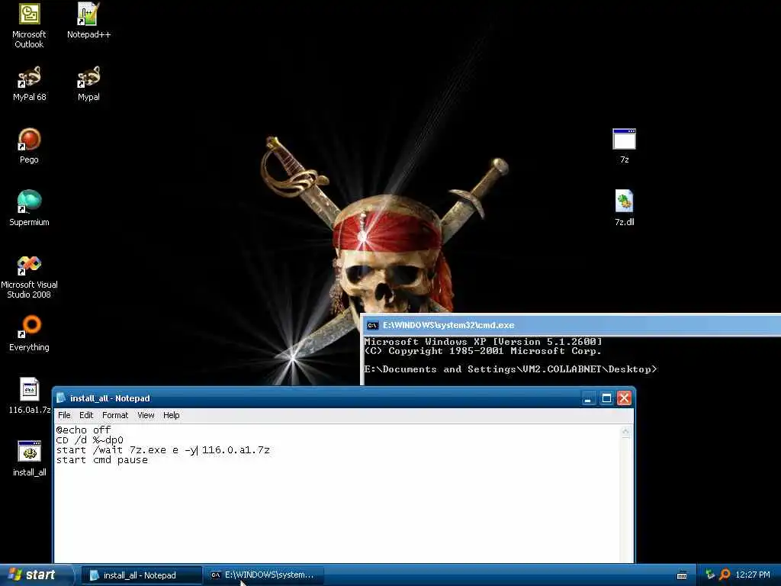Minimize the install_all Notepad window
Image resolution: width=781 pixels, height=586 pixels.
click(x=588, y=398)
